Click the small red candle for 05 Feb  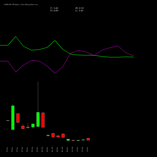[x=58, y=136]
